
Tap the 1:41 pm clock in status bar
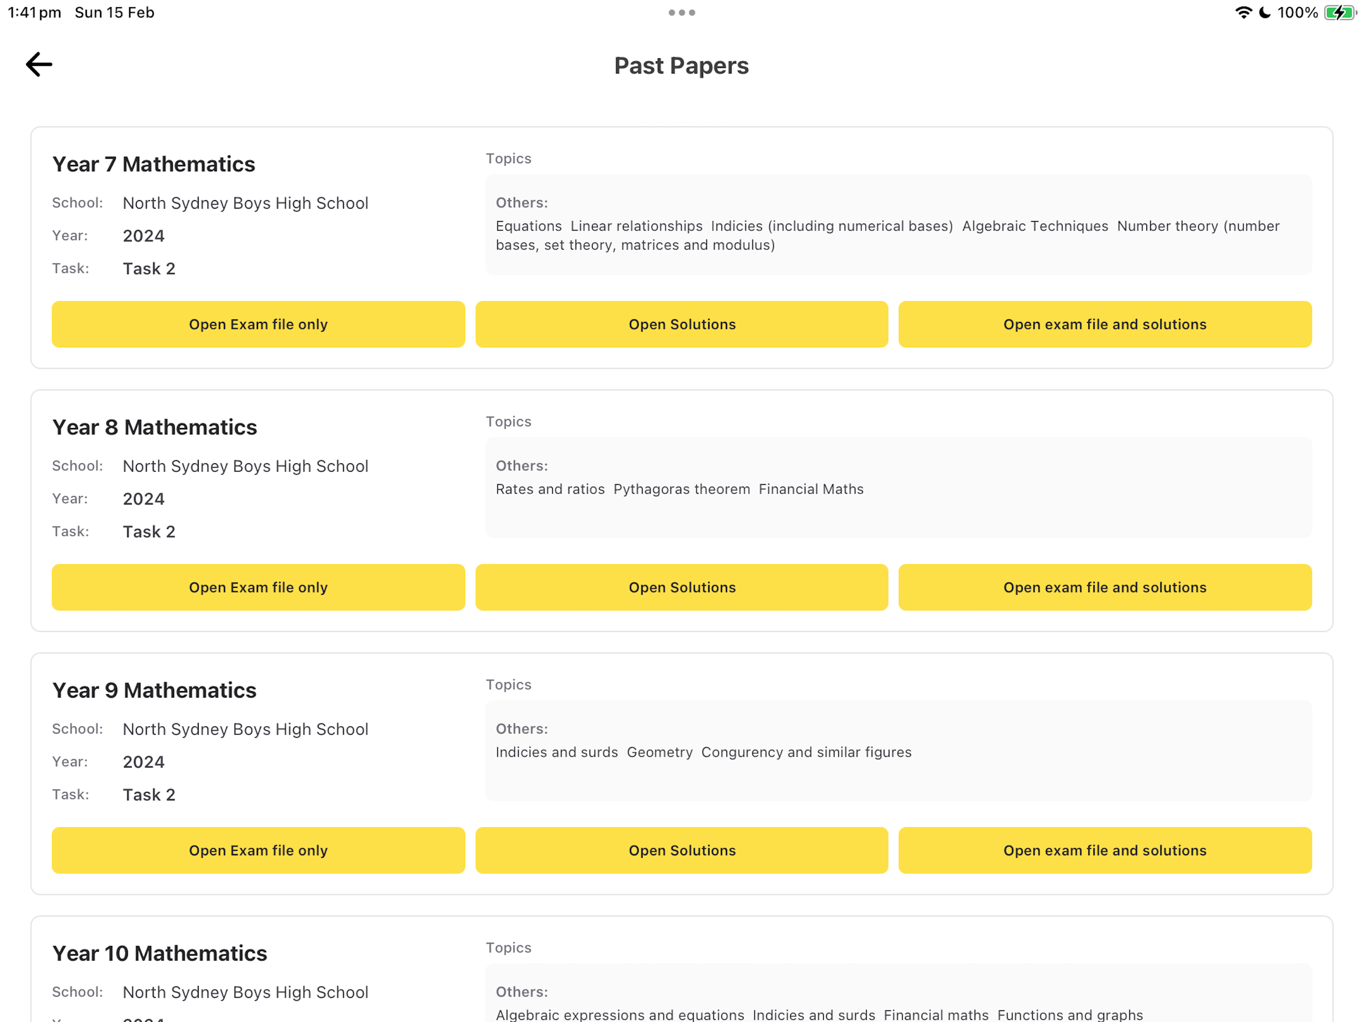coord(34,12)
